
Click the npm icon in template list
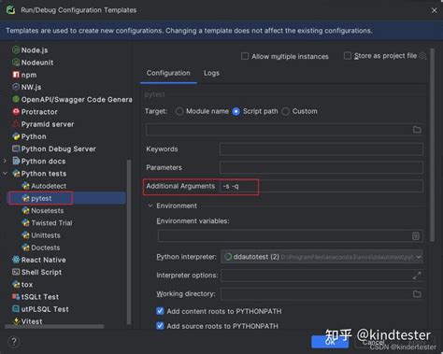coord(16,75)
